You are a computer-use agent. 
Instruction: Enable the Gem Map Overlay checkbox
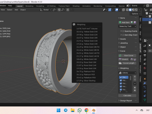(x=123, y=35)
